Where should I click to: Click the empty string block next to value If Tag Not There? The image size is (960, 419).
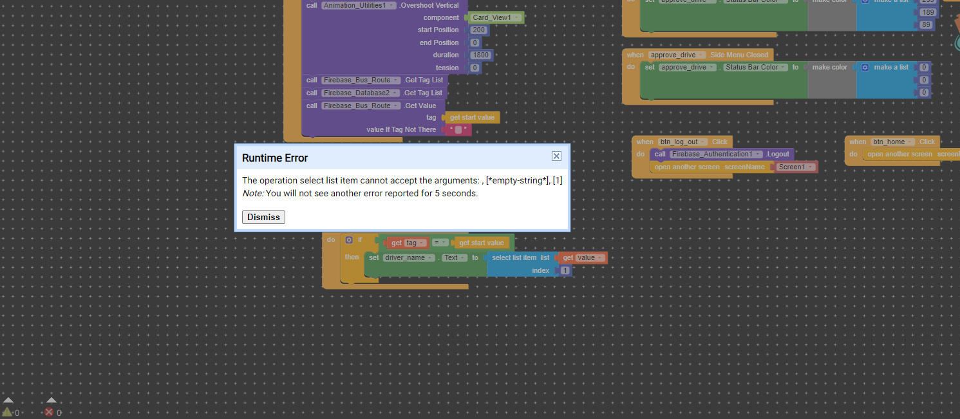[460, 129]
